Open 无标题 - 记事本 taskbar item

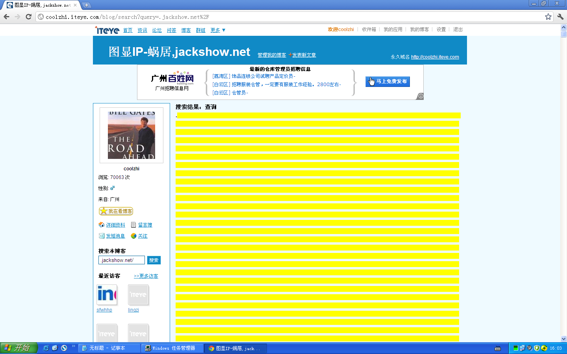click(109, 348)
